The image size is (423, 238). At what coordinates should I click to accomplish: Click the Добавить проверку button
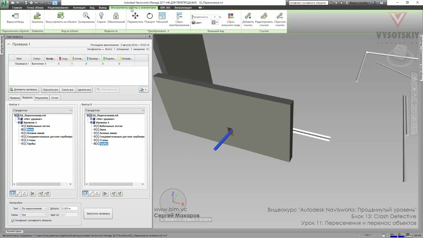23,90
